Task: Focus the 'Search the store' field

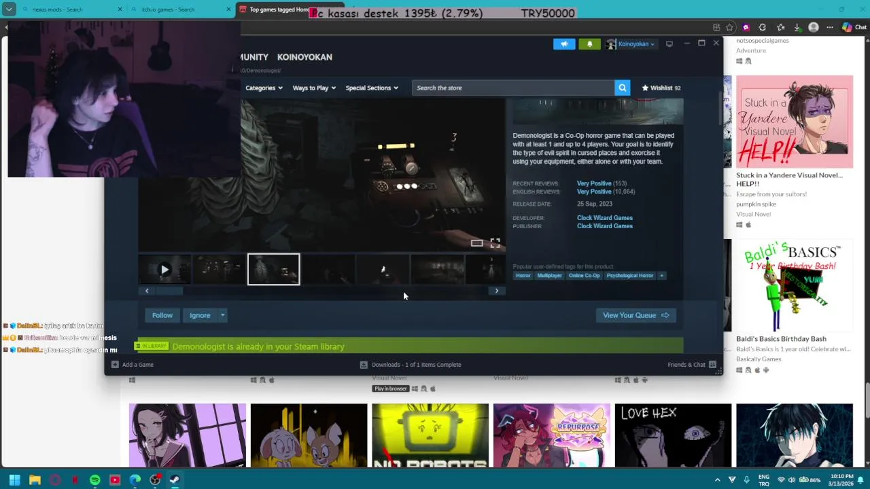Action: (513, 88)
